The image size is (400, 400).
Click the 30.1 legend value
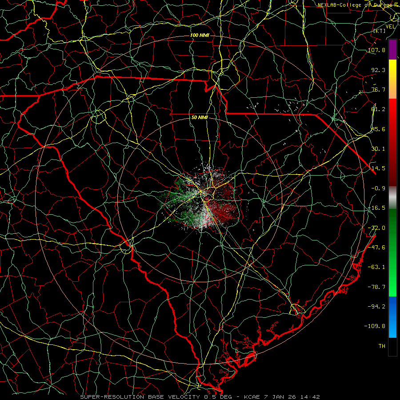[x=378, y=149]
